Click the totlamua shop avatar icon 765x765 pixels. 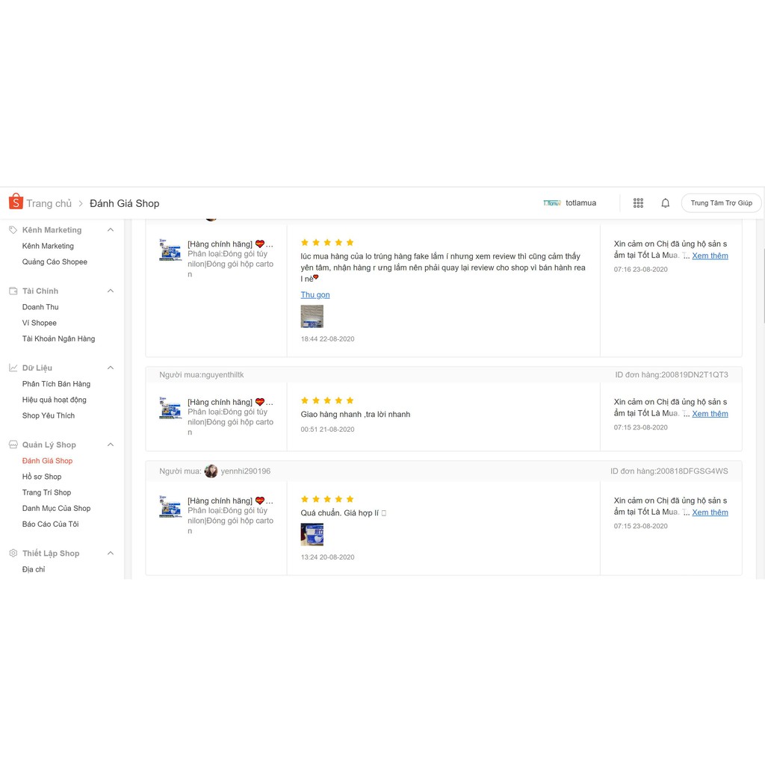tap(552, 203)
